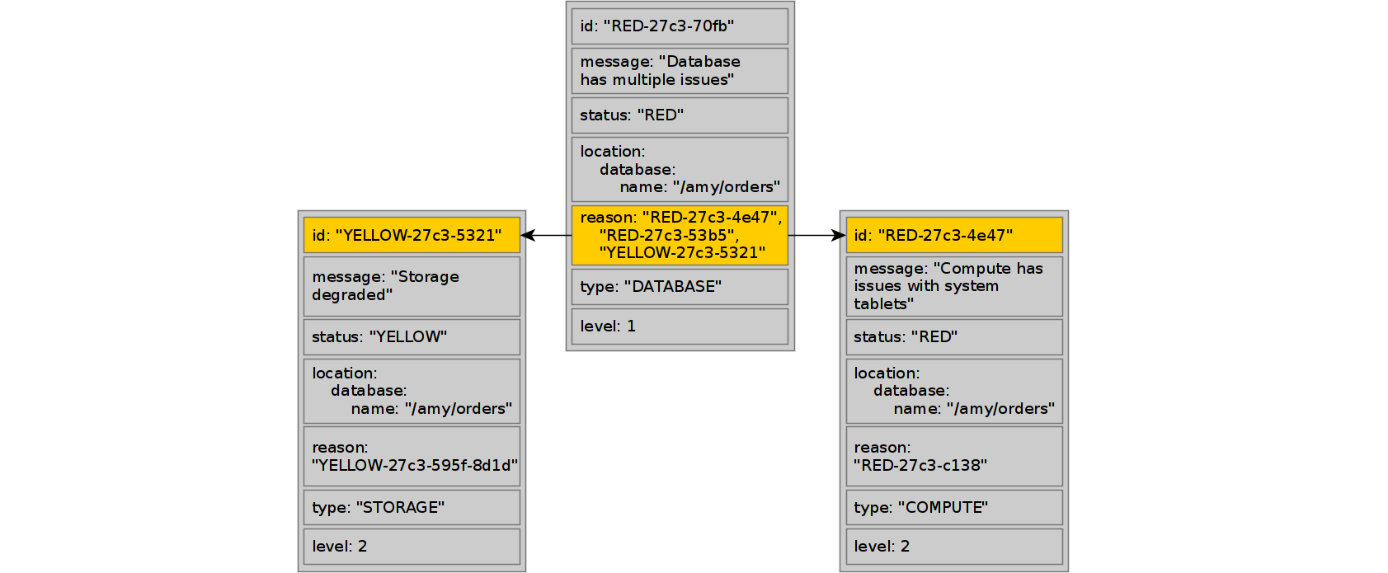Click the location cell in the storage node

point(412,392)
